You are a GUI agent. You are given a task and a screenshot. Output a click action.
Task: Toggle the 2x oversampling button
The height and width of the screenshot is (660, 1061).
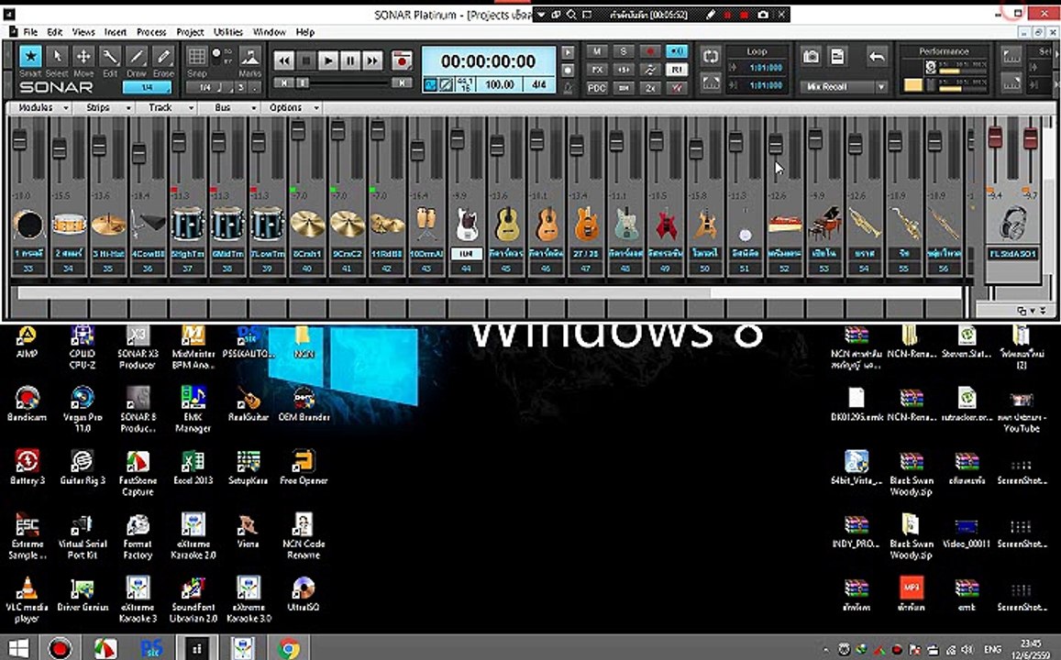(x=649, y=88)
